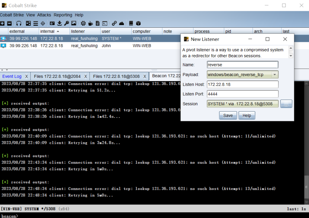This screenshot has height=218, width=309.
Task: Click the Java coffee cup icon
Action: (x=90, y=23)
